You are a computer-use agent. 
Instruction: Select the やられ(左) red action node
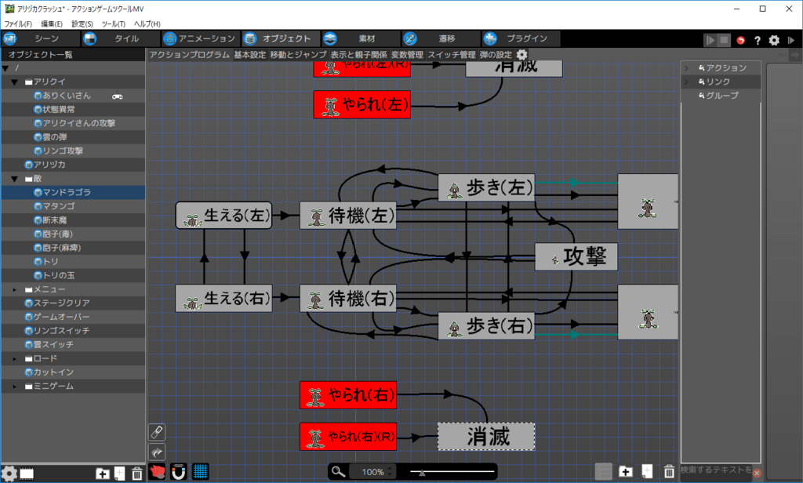pos(362,104)
